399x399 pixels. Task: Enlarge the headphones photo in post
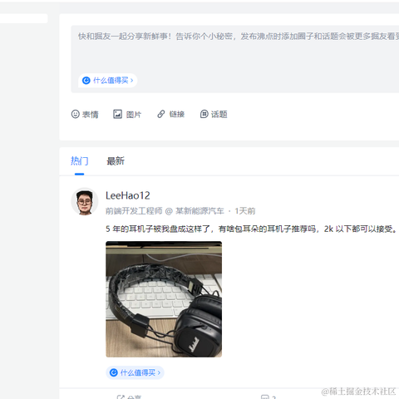(x=164, y=299)
